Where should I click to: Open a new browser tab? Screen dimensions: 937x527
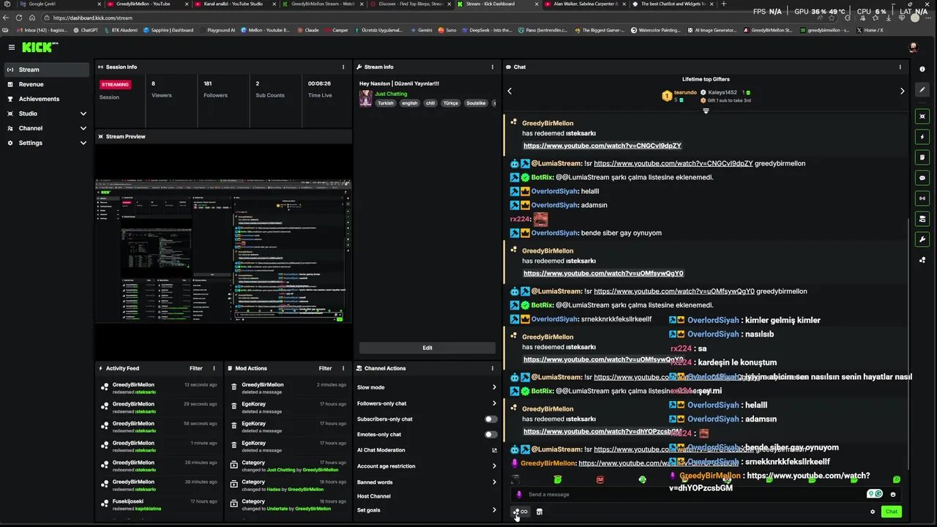click(724, 4)
